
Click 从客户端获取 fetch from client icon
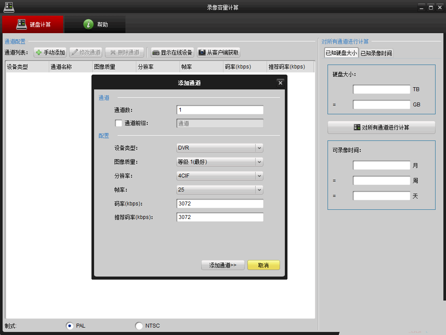click(x=201, y=52)
